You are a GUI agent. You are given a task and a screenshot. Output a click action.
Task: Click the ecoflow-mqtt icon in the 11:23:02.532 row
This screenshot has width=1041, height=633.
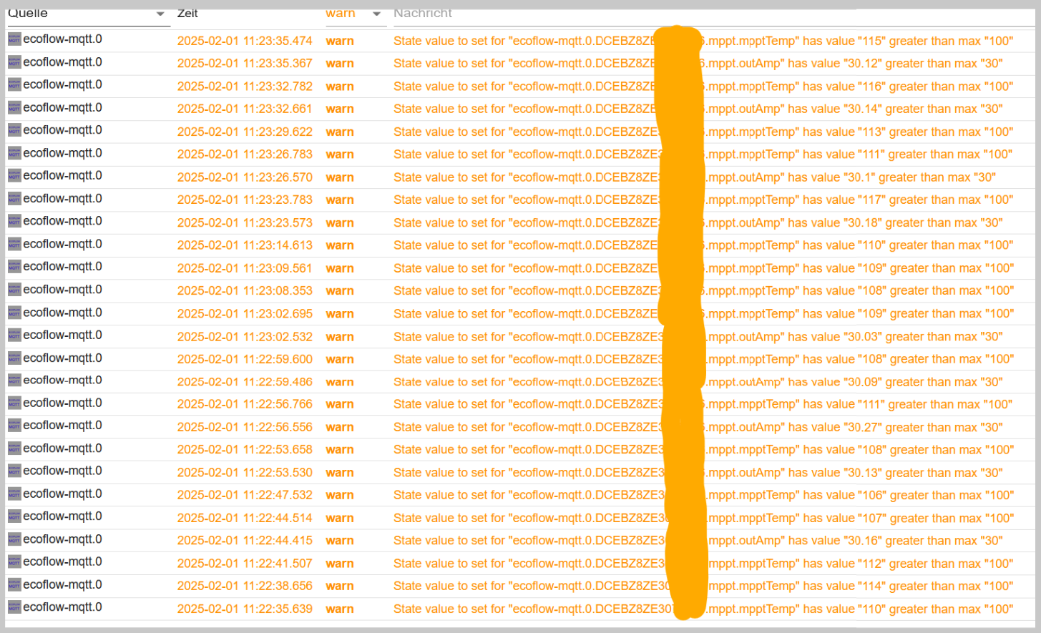[14, 335]
